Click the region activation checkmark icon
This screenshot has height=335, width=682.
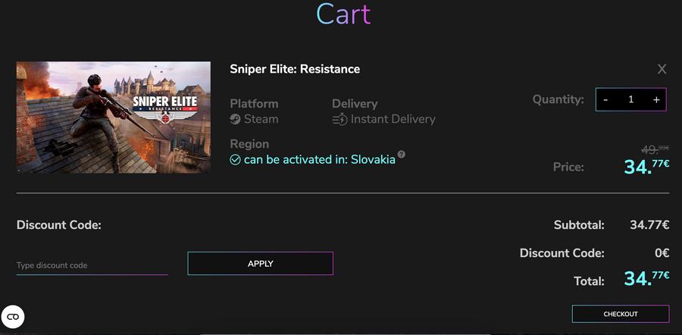tap(235, 160)
